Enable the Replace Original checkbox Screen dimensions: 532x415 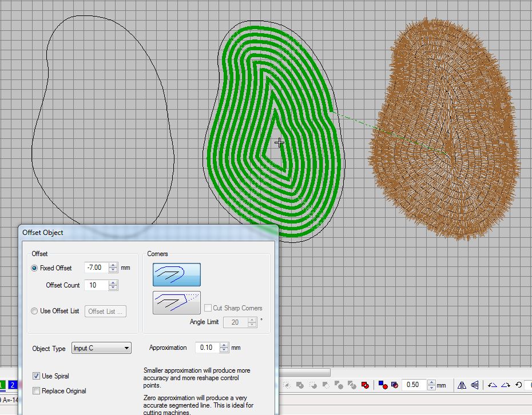37,391
